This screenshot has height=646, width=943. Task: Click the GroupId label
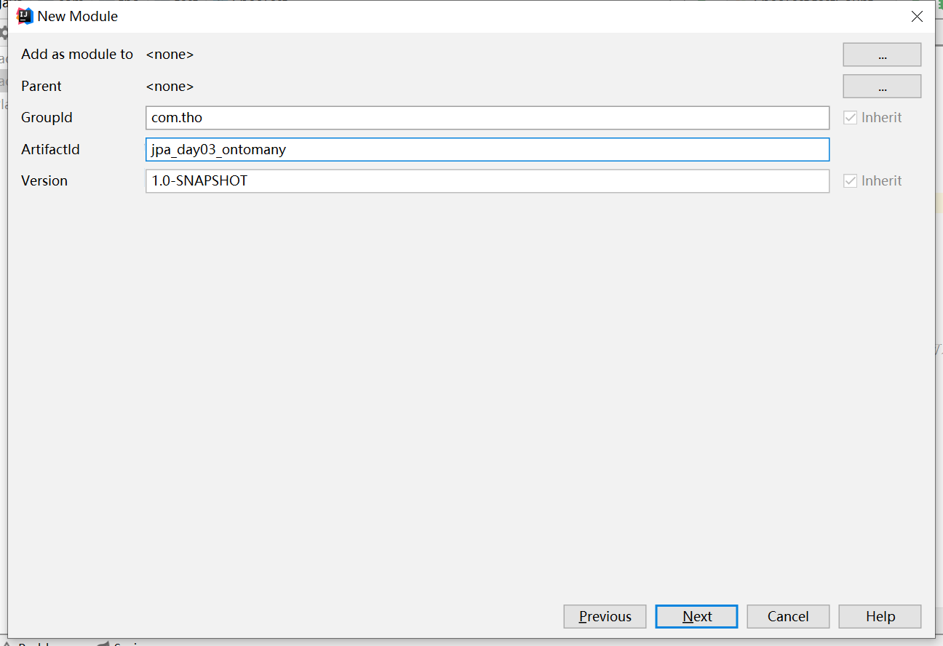(47, 118)
